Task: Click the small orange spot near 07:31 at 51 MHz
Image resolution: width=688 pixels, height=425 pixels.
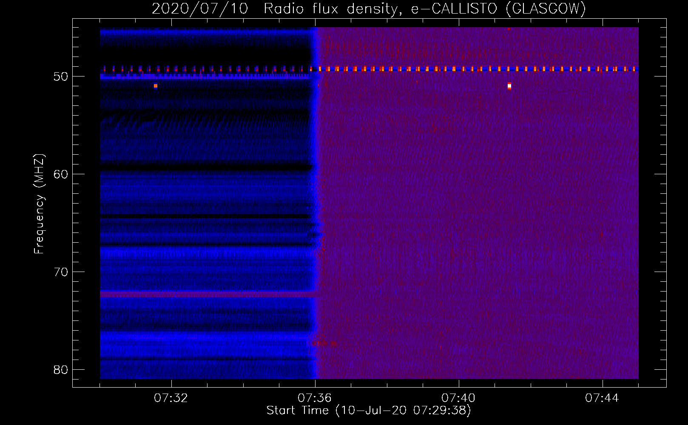Action: click(x=156, y=86)
